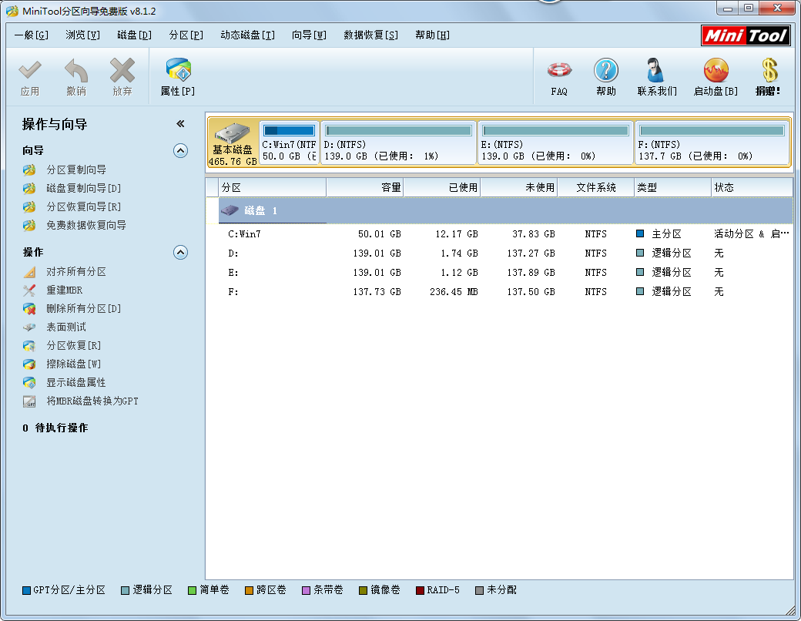This screenshot has height=621, width=801.
Task: Click 显示磁盘属性 icon
Action: click(x=29, y=382)
